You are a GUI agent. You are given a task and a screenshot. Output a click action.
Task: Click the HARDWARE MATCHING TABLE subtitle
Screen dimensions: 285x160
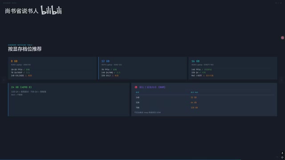coord(20,45)
